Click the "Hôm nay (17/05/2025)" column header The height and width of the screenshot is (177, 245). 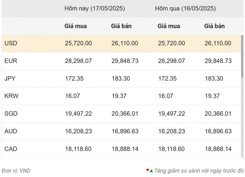coord(95,8)
